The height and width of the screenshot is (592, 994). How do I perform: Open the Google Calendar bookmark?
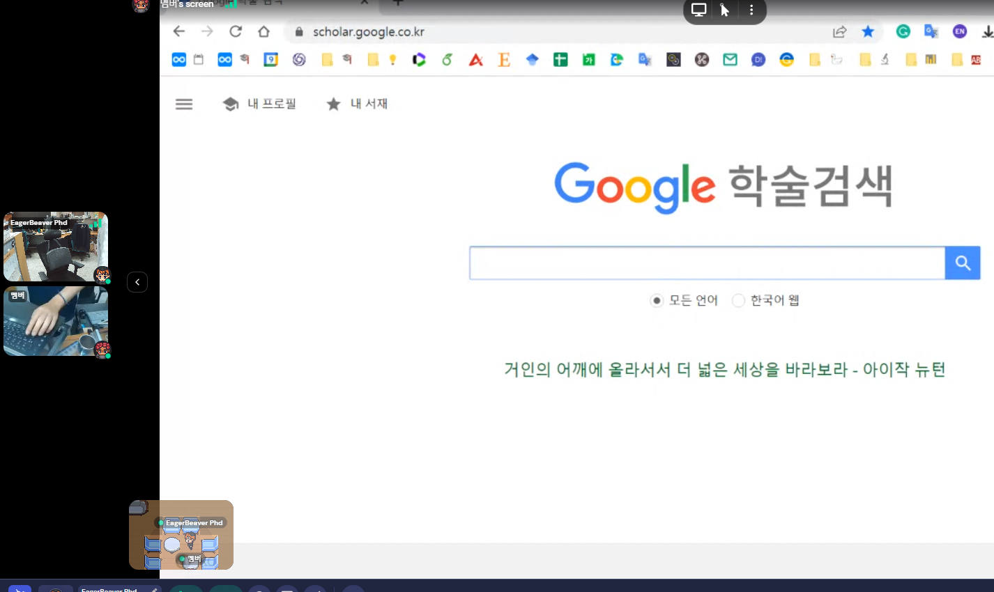(271, 60)
